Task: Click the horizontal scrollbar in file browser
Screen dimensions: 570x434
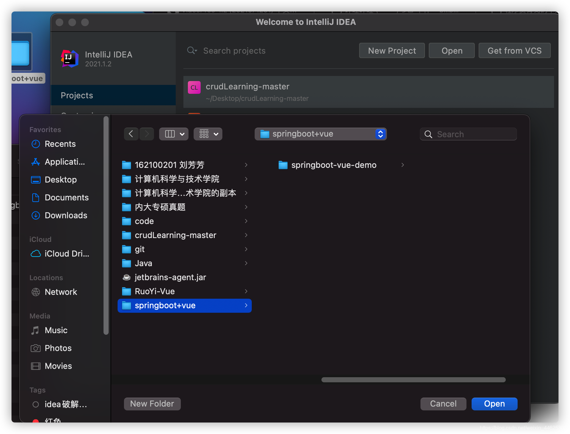Action: click(413, 380)
